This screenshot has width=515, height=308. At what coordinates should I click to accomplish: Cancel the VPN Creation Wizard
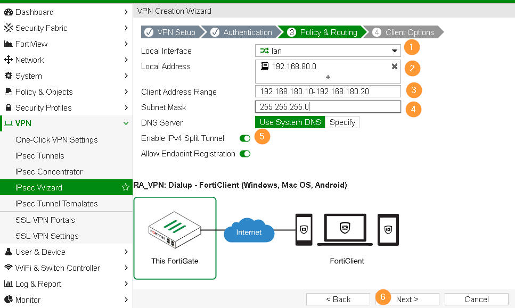click(477, 299)
